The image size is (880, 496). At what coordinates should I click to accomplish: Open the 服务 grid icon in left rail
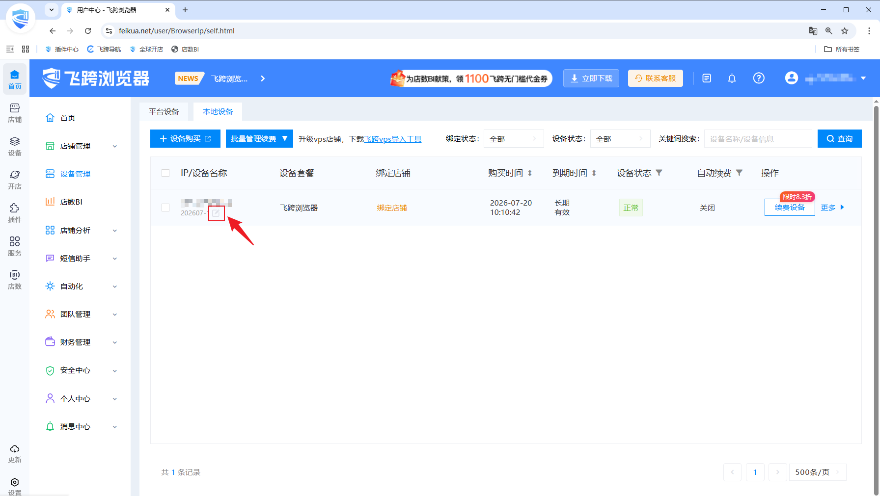tap(15, 246)
